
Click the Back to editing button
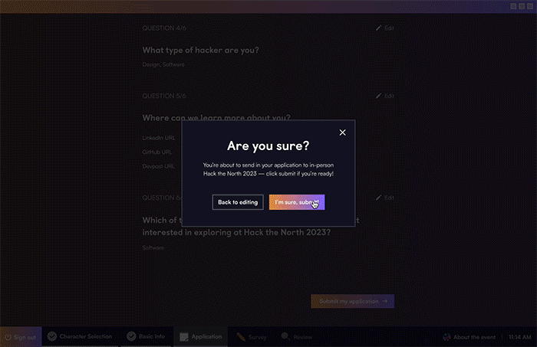coord(238,202)
